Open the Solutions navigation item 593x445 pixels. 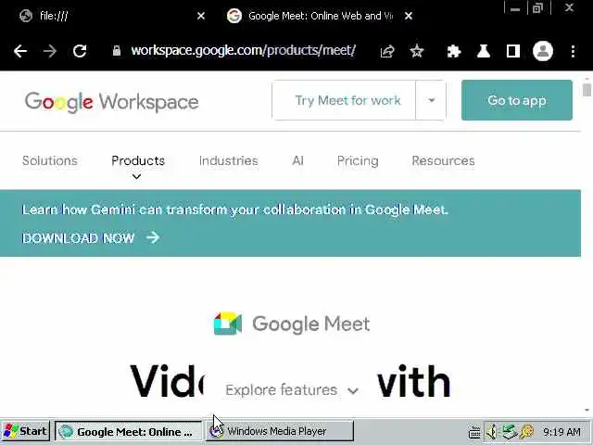click(x=49, y=160)
